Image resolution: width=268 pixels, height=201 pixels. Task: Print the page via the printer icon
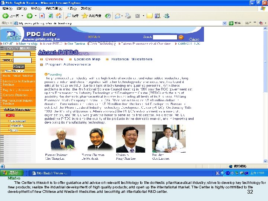(x=128, y=16)
